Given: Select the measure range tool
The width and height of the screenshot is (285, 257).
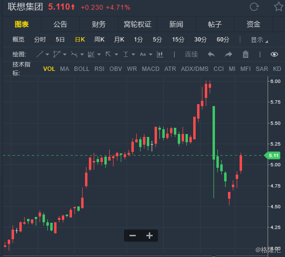Looking at the screenshot, I should pyautogui.click(x=126, y=54).
